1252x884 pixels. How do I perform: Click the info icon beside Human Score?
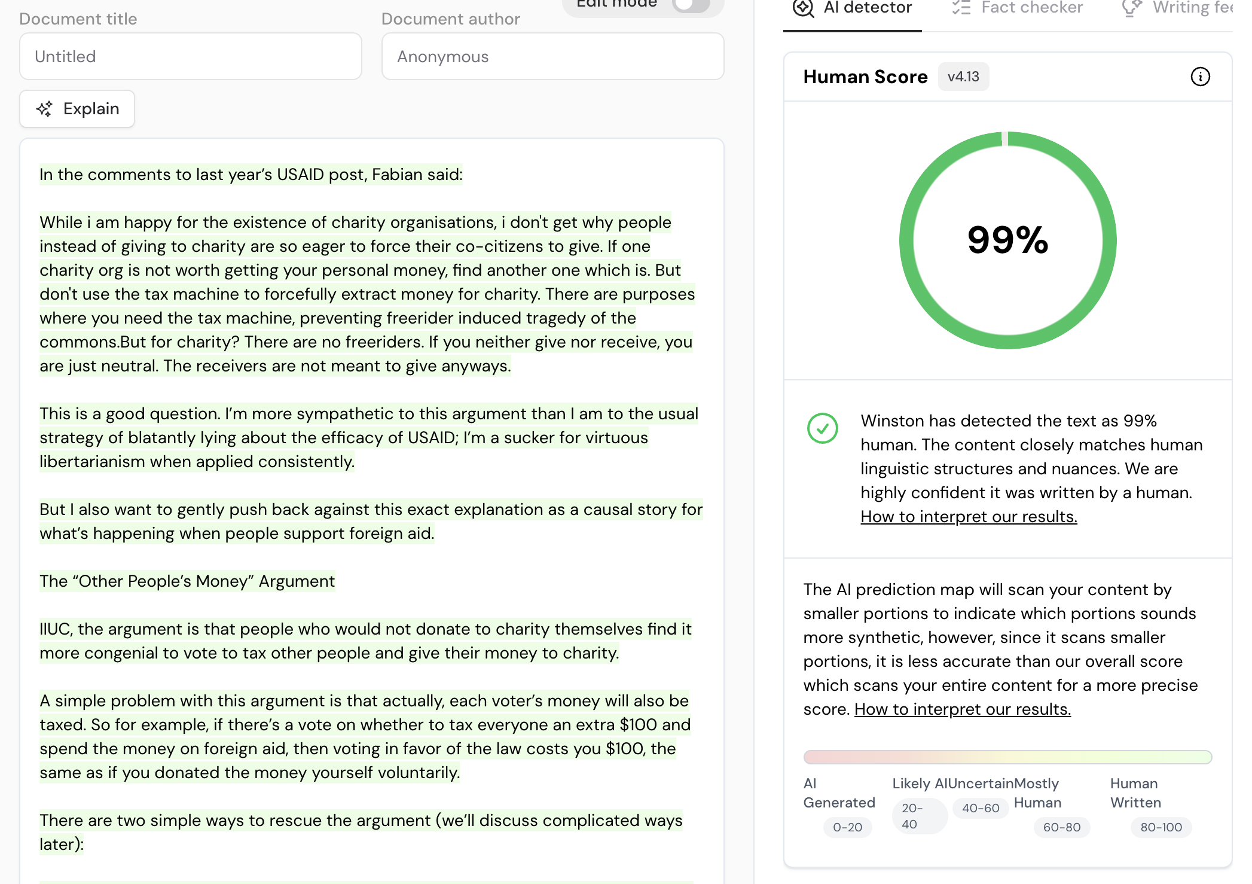(1200, 77)
